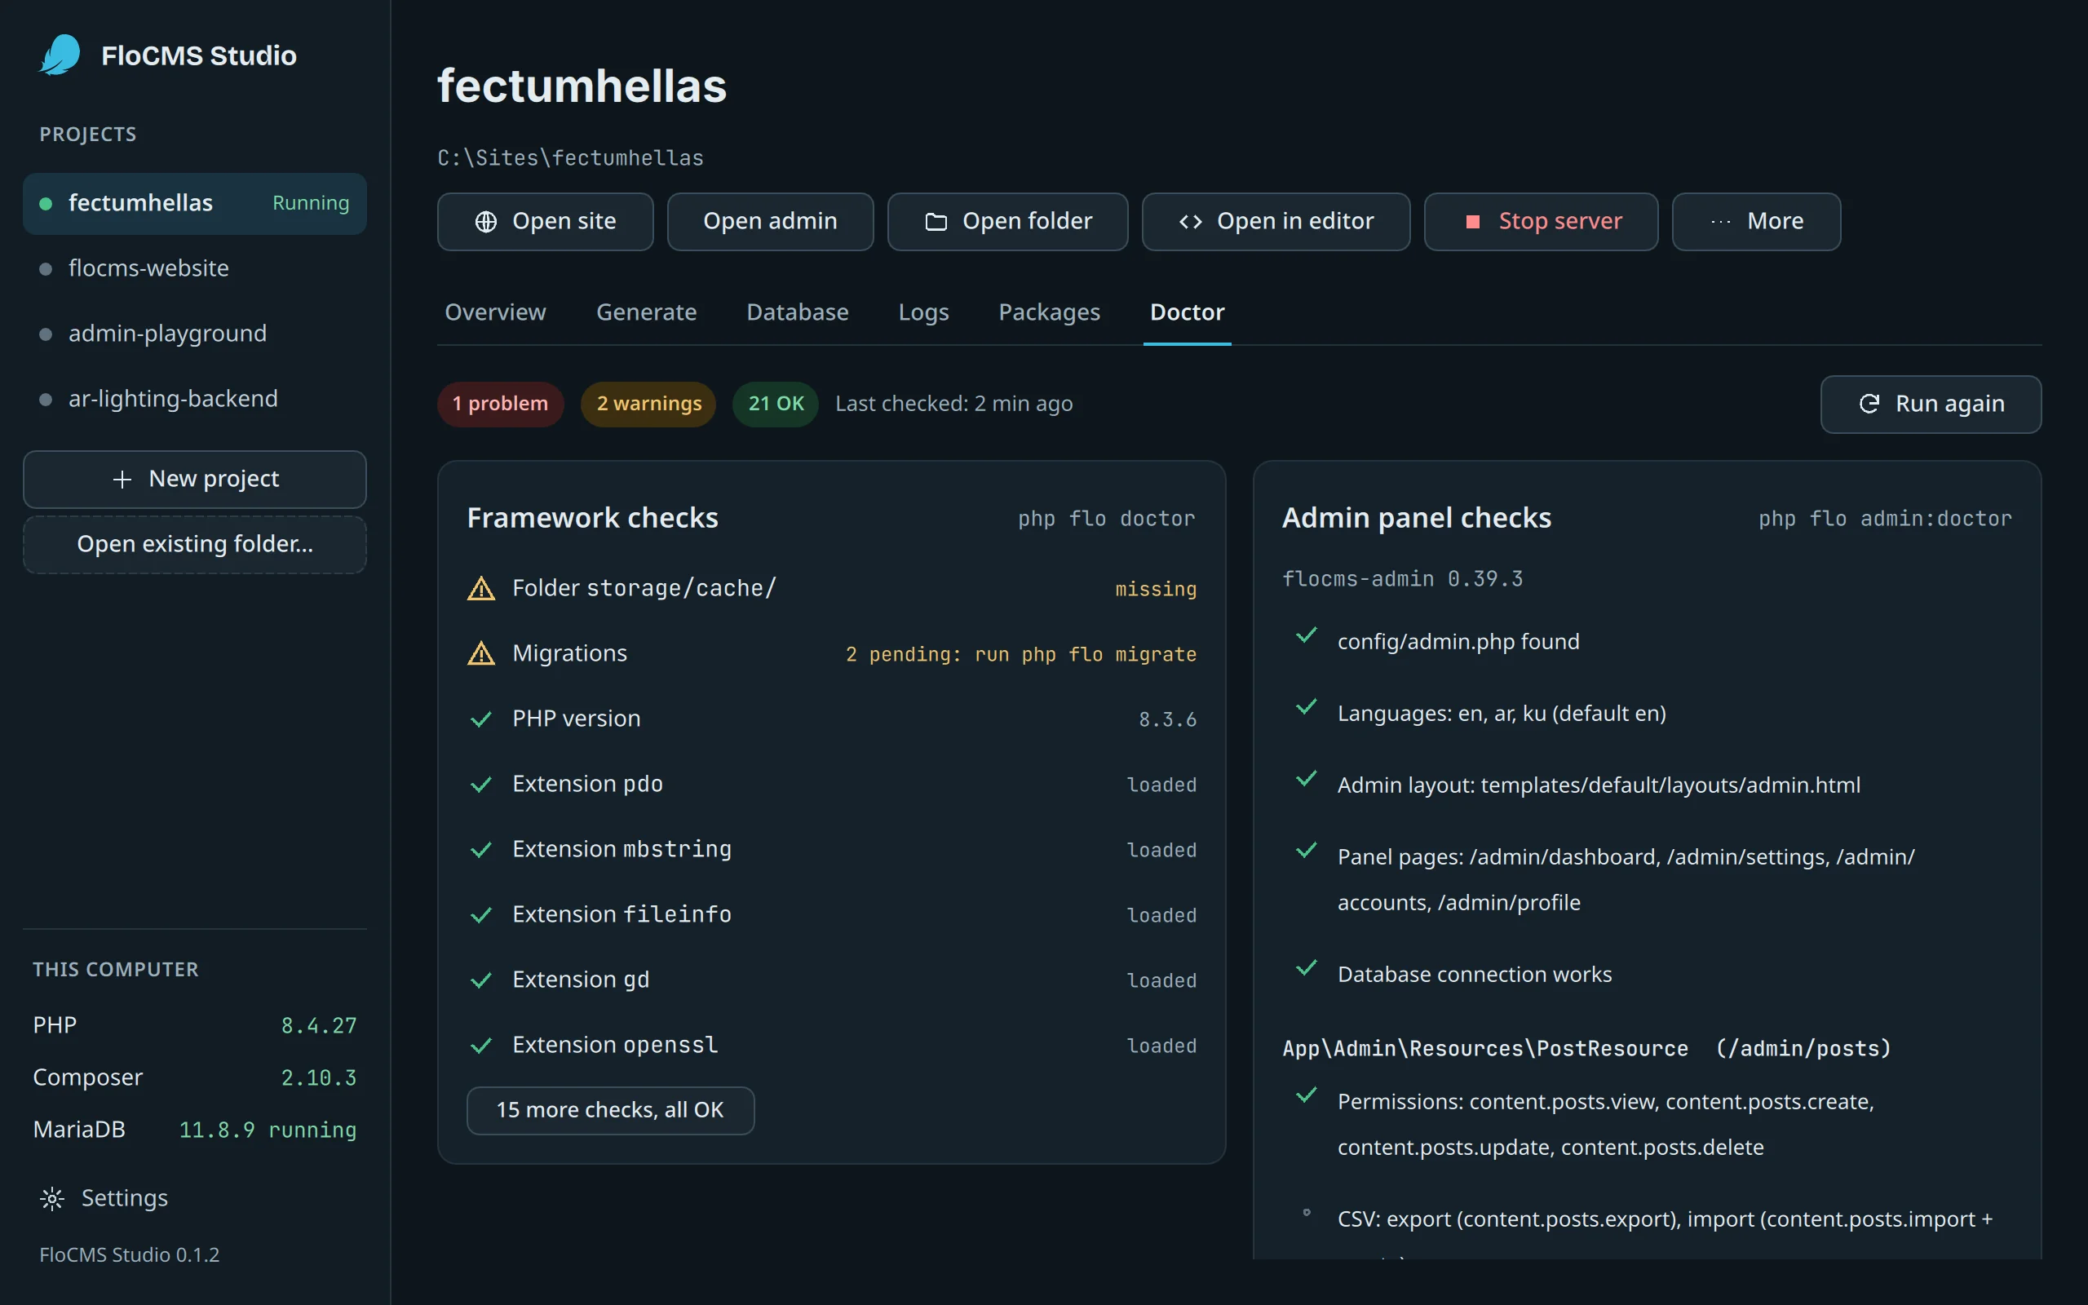
Task: Open the Logs tab
Action: pos(923,312)
